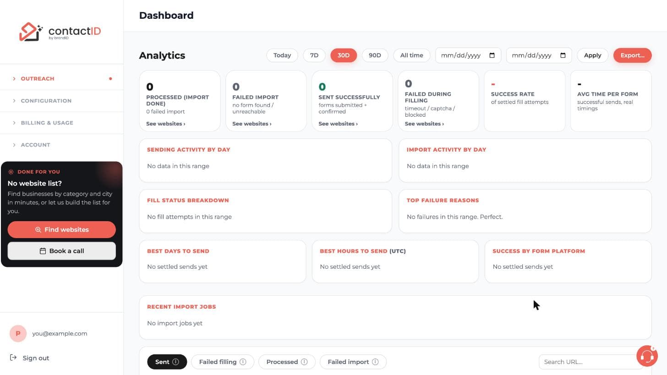Switch to the Sent tab
Viewport: 667px width, 375px height.
point(167,362)
